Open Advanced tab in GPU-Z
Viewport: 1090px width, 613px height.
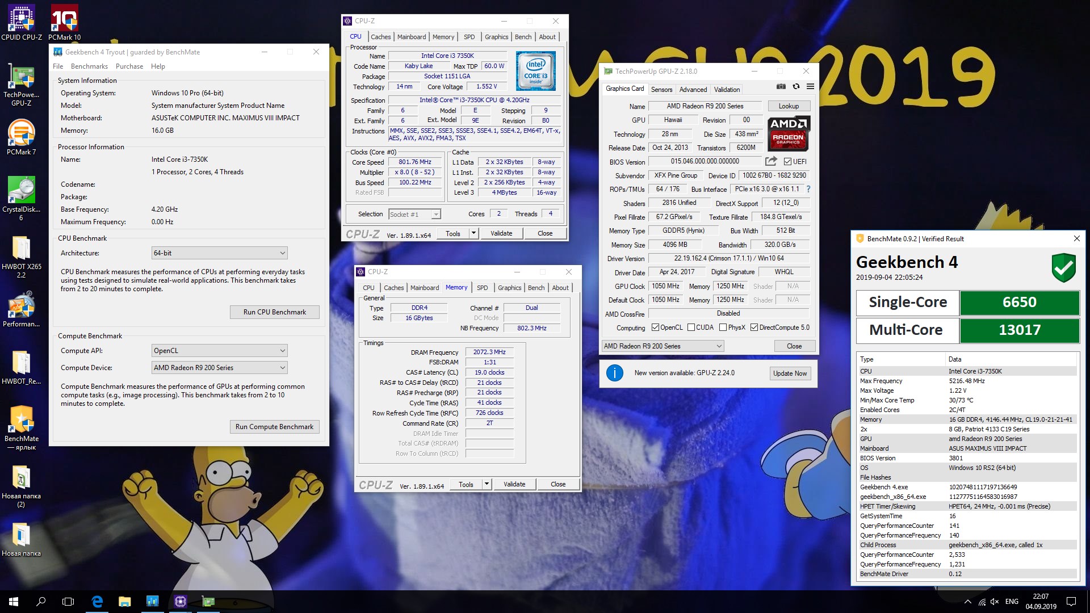693,90
